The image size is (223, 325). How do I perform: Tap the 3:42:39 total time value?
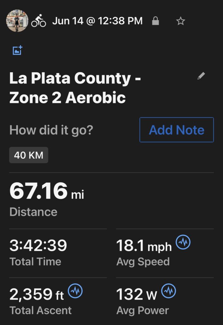pyautogui.click(x=38, y=245)
